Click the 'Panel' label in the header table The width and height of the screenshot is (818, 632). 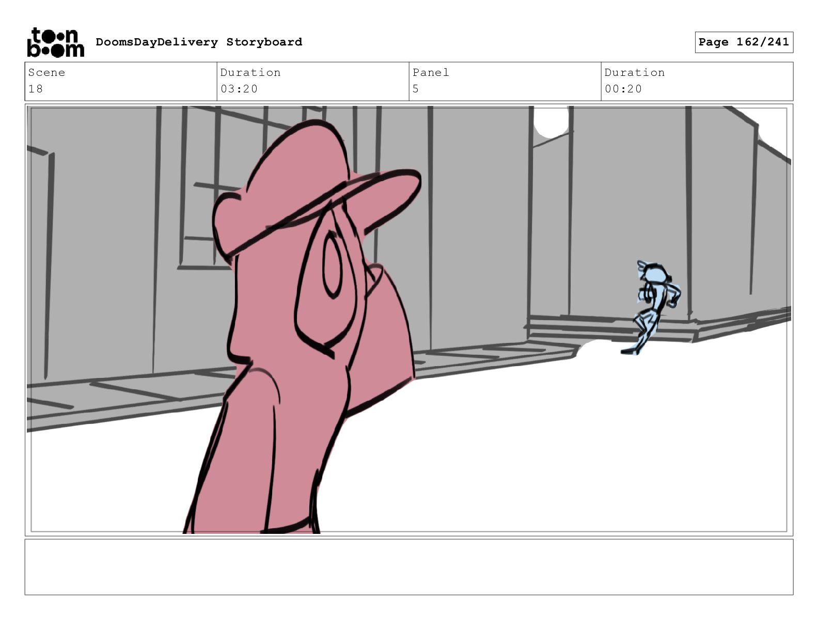(x=431, y=72)
